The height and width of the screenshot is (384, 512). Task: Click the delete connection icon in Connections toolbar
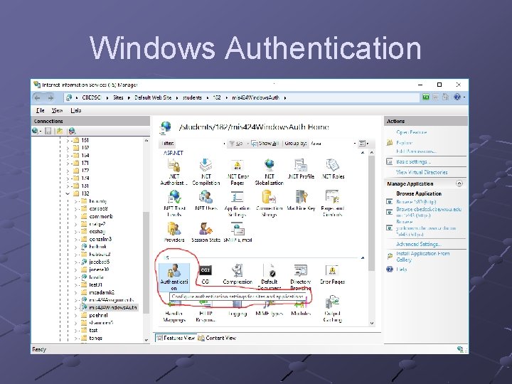tap(72, 131)
